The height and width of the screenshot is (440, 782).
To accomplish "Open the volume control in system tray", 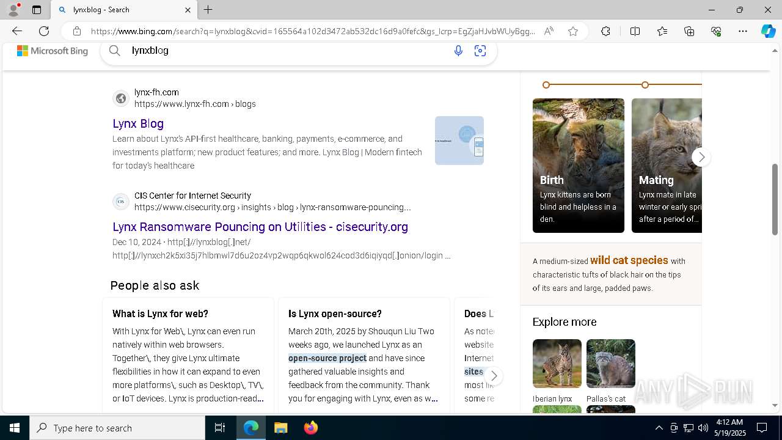I will tap(703, 428).
